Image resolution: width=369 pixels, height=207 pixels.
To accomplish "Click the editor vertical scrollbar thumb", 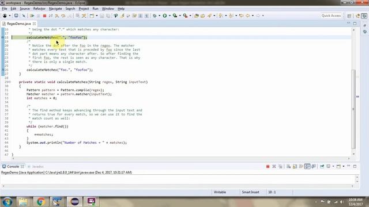I will point(353,109).
